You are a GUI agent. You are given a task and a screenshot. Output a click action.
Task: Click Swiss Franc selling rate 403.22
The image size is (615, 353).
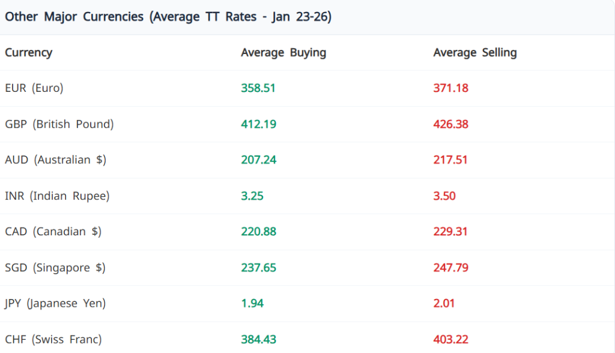tap(450, 340)
